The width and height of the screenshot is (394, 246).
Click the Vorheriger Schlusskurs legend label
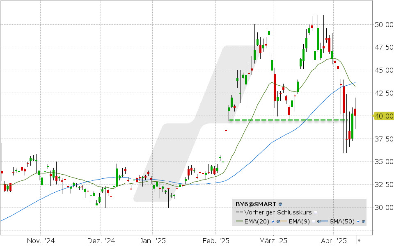[x=278, y=212]
